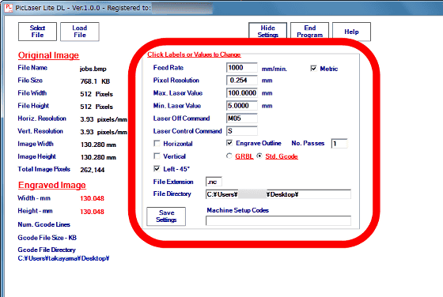The height and width of the screenshot is (297, 443).
Task: Click the Engraved Image heading
Action: [x=51, y=185]
